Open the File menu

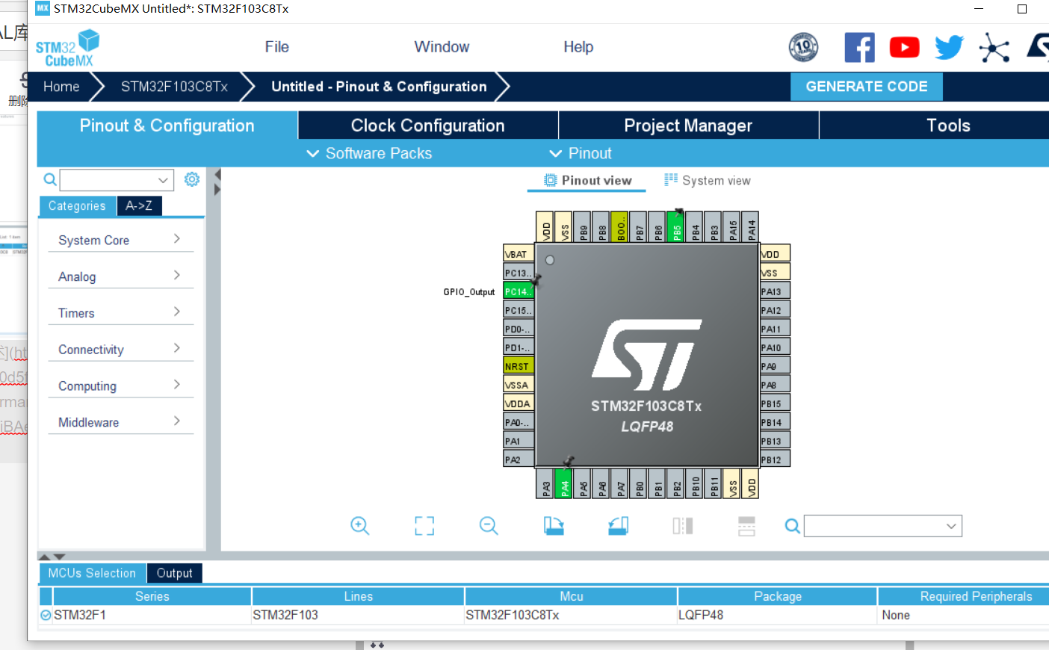click(276, 47)
